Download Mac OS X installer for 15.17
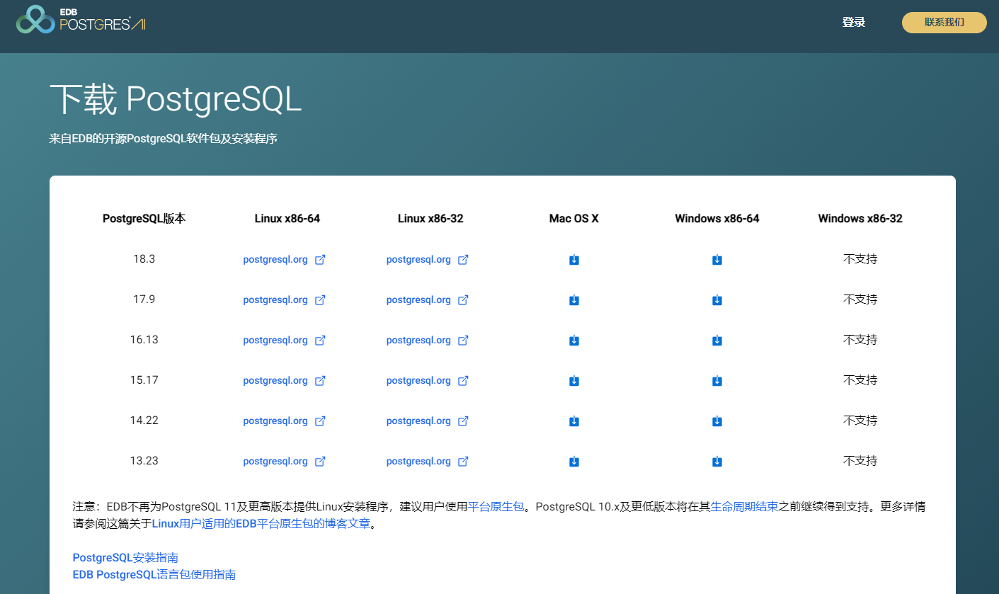 tap(574, 381)
